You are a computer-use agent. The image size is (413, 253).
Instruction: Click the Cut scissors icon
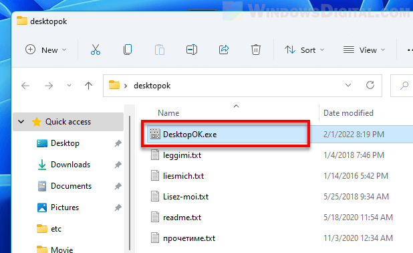[96, 50]
